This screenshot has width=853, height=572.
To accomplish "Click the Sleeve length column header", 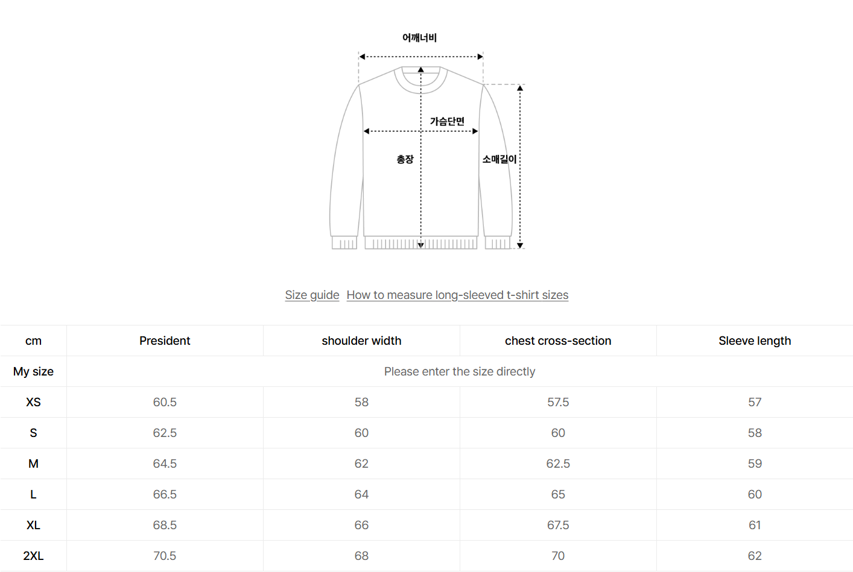I will tap(755, 341).
